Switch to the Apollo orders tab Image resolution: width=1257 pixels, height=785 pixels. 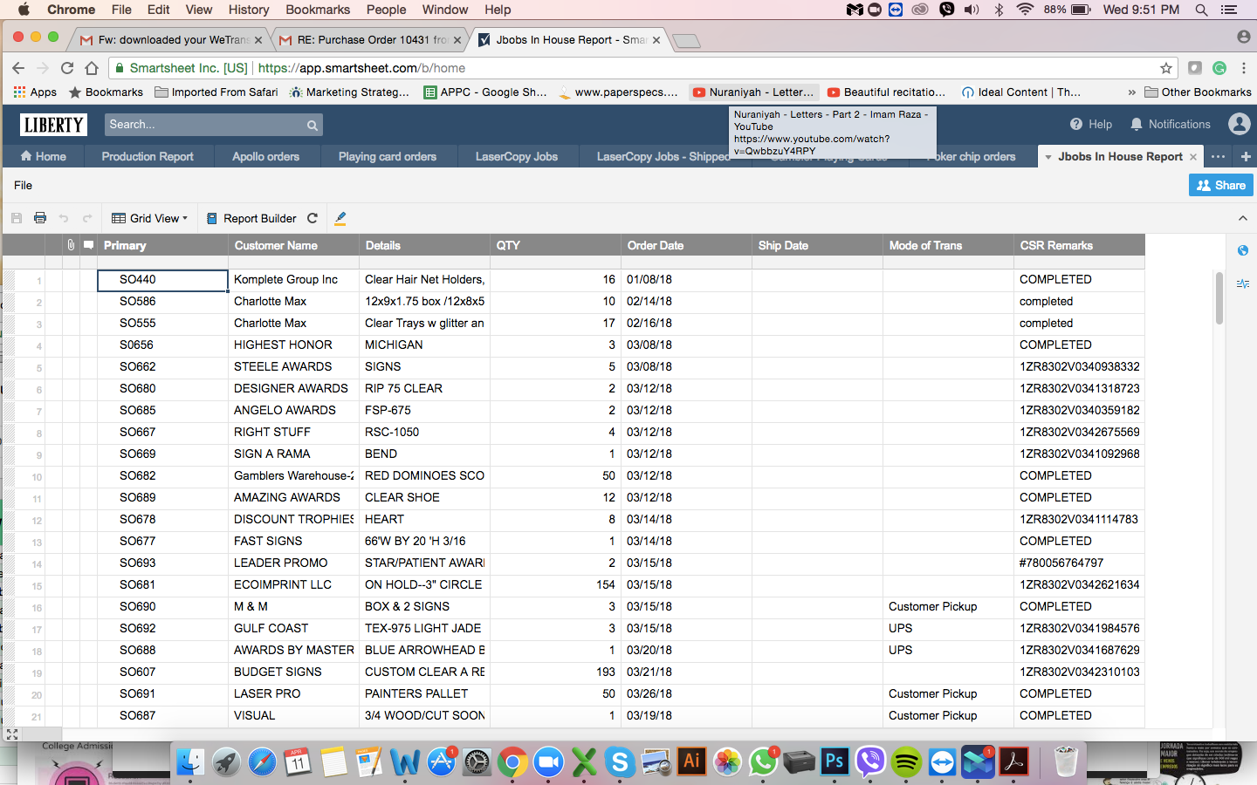point(265,156)
